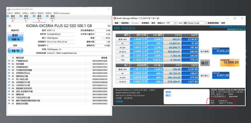Screen dimensions: 251x123
Task: Open the 功能 menu in CrystalDiskInfo
Action: pos(25,13)
